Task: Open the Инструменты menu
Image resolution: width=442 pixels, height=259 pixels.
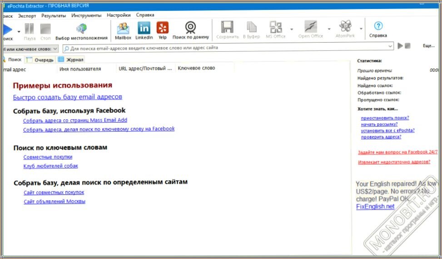Action: [x=86, y=15]
